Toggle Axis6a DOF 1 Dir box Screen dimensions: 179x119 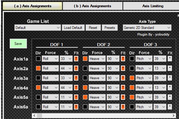pyautogui.click(x=38, y=107)
